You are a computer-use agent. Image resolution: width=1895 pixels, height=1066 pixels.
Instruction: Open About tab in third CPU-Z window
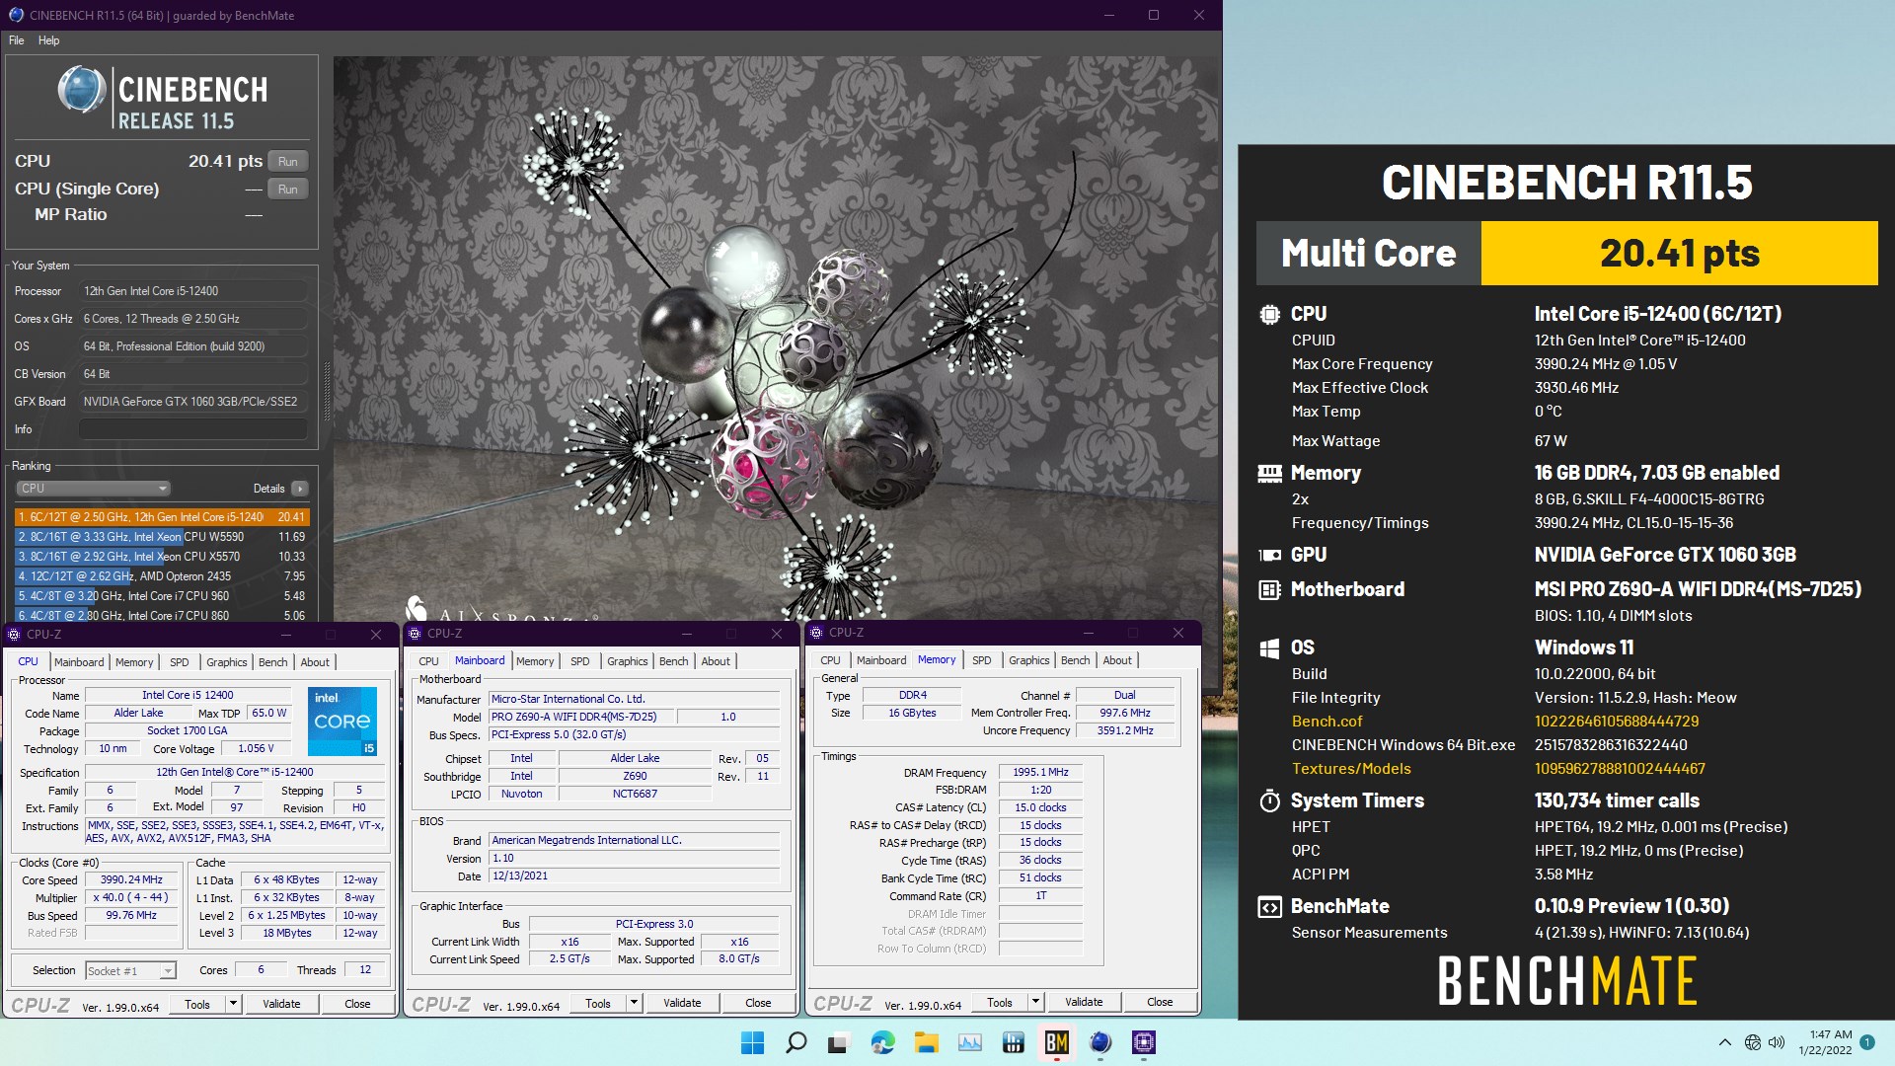pos(1117,660)
